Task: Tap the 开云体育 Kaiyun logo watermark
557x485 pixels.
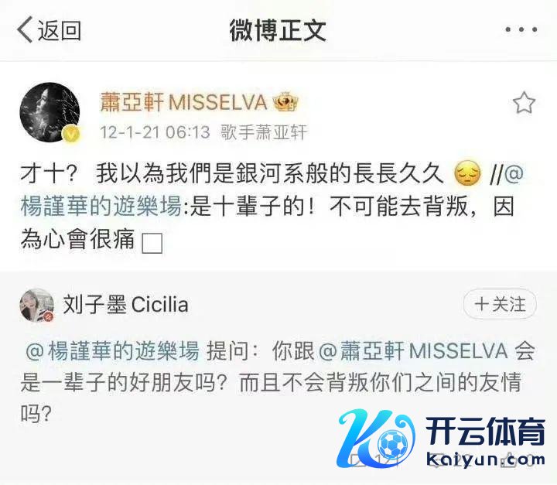Action: click(441, 439)
